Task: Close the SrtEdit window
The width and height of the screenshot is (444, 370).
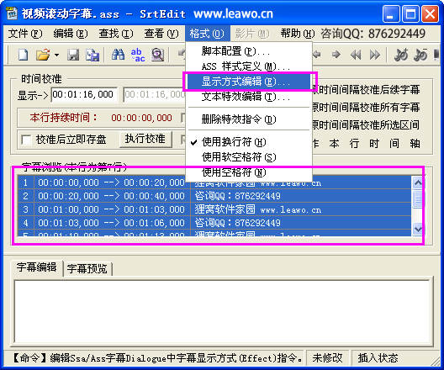Action: pyautogui.click(x=431, y=13)
